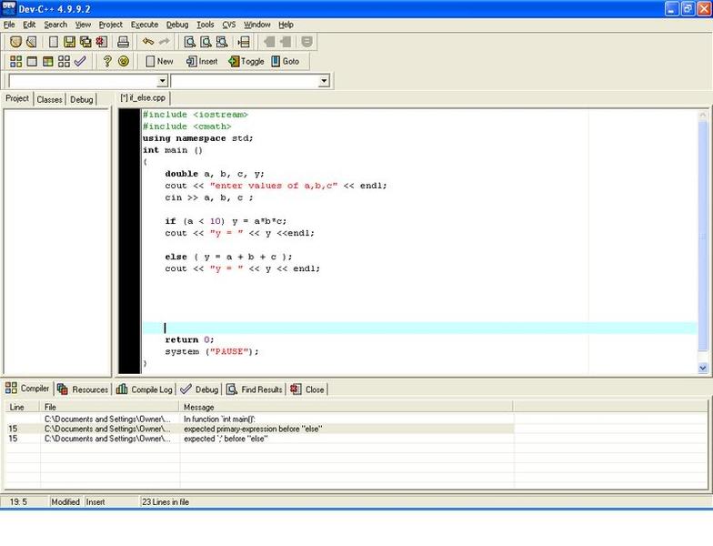Click the Save file toolbar icon
The width and height of the screenshot is (713, 546).
(x=69, y=42)
